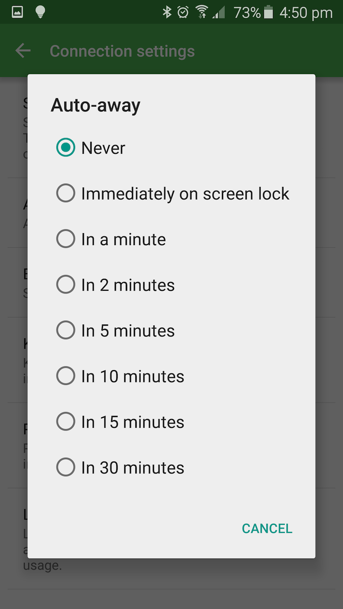Set auto-away to In 5 minutes
343x609 pixels.
coord(66,330)
